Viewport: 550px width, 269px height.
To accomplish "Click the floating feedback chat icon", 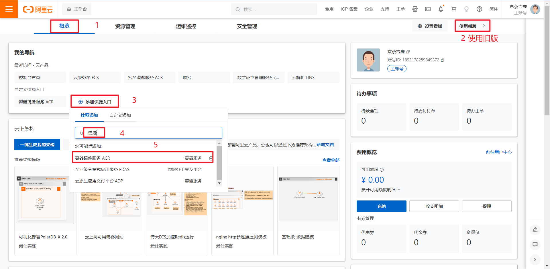I will [x=535, y=244].
